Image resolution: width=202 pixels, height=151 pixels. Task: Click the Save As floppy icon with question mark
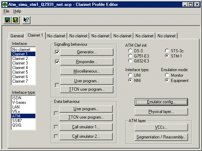(16, 20)
